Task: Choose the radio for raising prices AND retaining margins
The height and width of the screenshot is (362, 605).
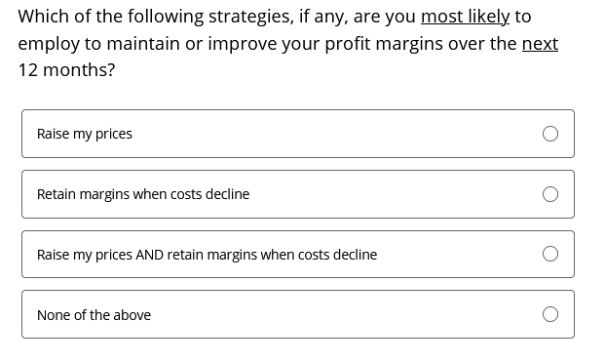Action: 549,254
